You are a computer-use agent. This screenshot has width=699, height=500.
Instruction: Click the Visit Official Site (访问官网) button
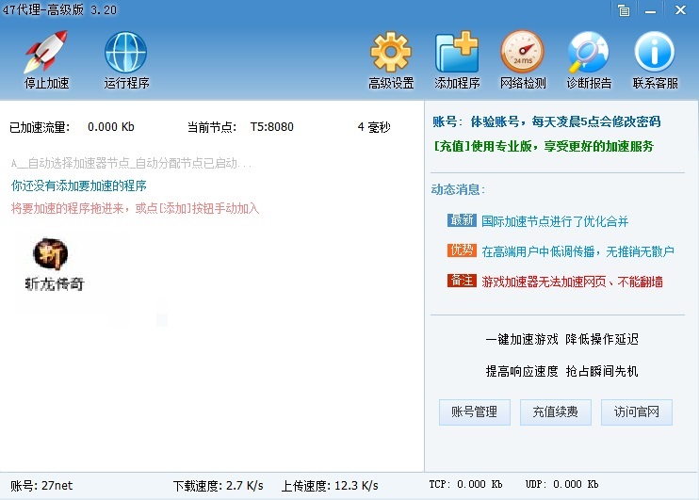(x=637, y=411)
